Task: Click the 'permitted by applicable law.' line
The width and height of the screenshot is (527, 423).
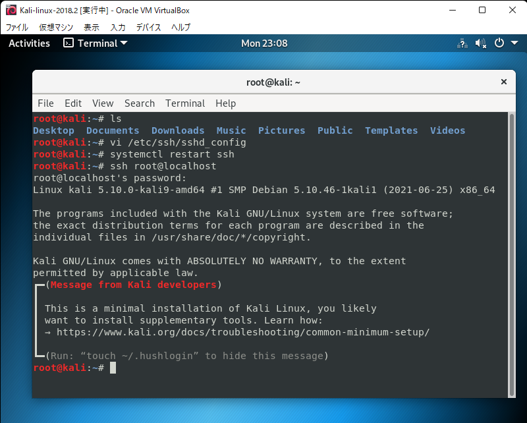Action: [116, 273]
